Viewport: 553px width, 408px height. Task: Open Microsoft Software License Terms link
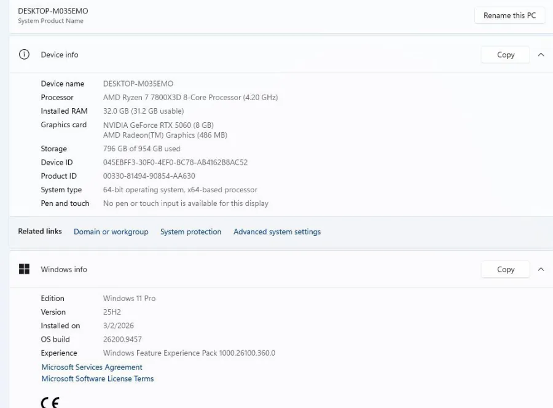coord(98,379)
